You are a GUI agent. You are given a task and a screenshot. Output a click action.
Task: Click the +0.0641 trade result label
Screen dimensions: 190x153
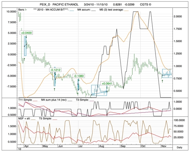pyautogui.click(x=107, y=83)
